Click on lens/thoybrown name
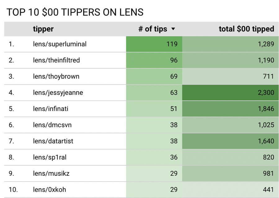 (56, 76)
